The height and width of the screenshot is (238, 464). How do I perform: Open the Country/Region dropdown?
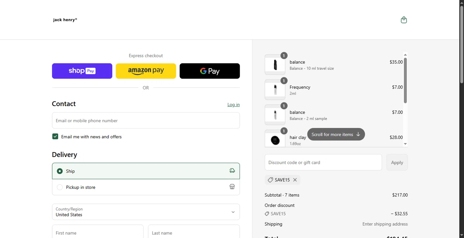pyautogui.click(x=146, y=212)
